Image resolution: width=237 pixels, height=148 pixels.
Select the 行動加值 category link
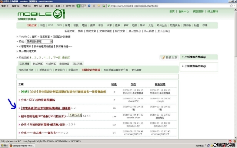click(x=31, y=25)
